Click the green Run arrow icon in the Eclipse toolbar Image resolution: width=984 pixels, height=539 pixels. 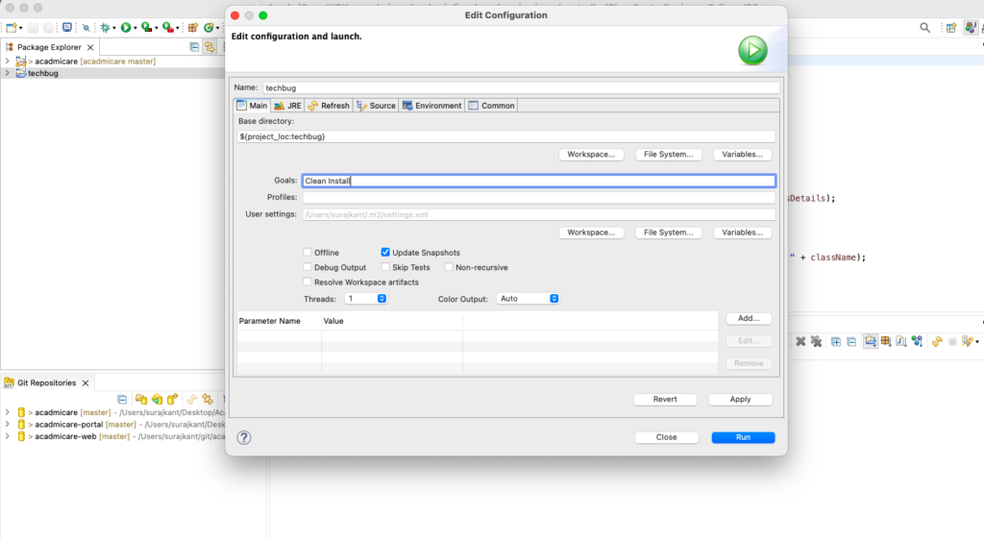[x=126, y=28]
